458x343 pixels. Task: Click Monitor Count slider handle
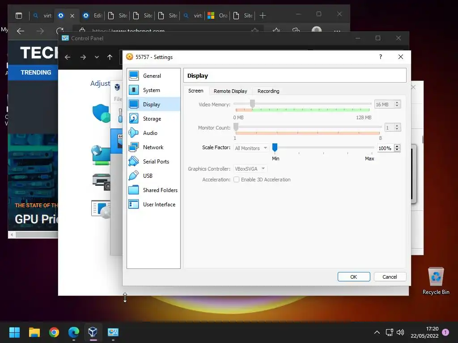click(236, 127)
